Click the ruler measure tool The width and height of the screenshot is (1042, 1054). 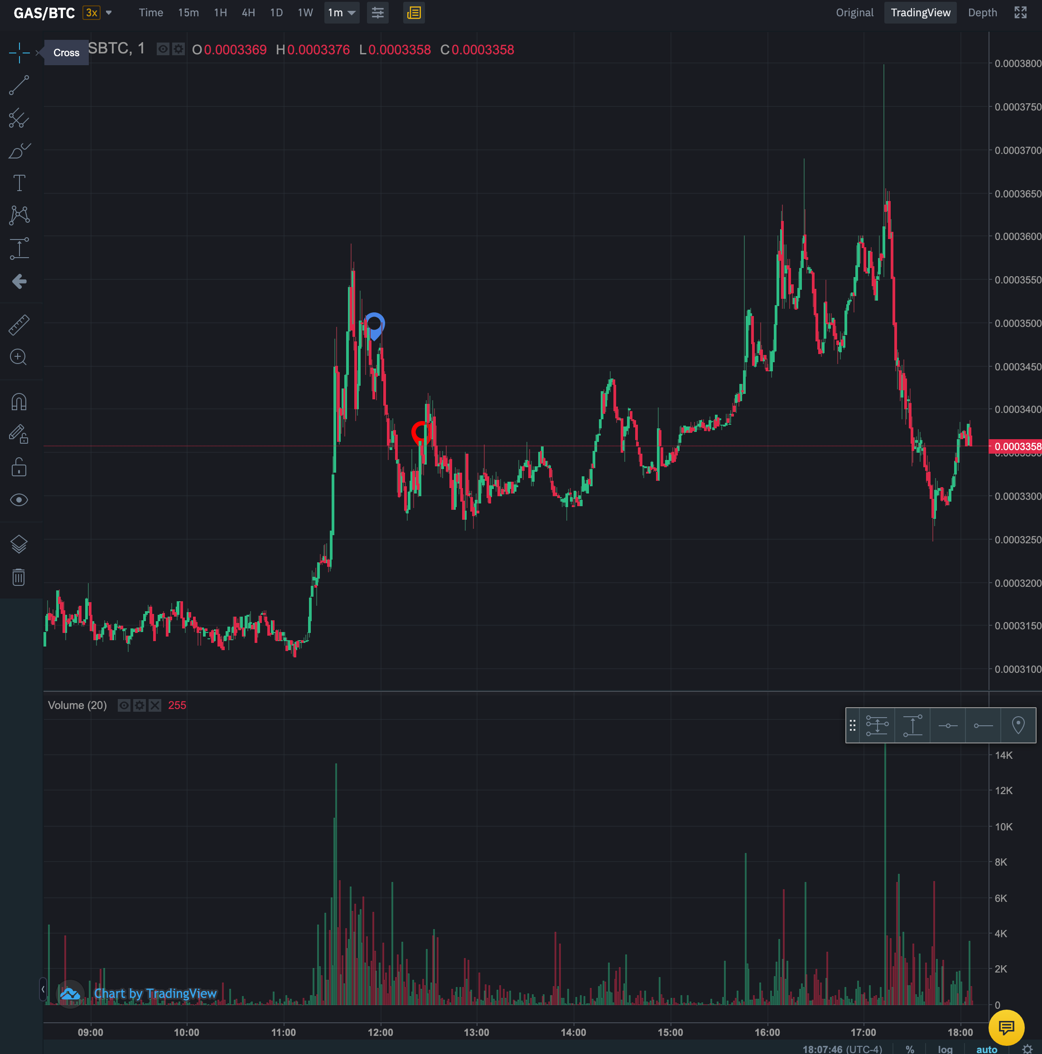coord(19,325)
